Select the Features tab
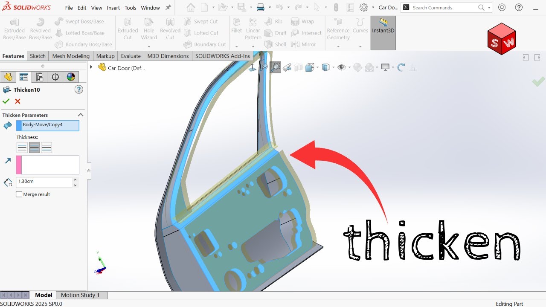 (13, 56)
